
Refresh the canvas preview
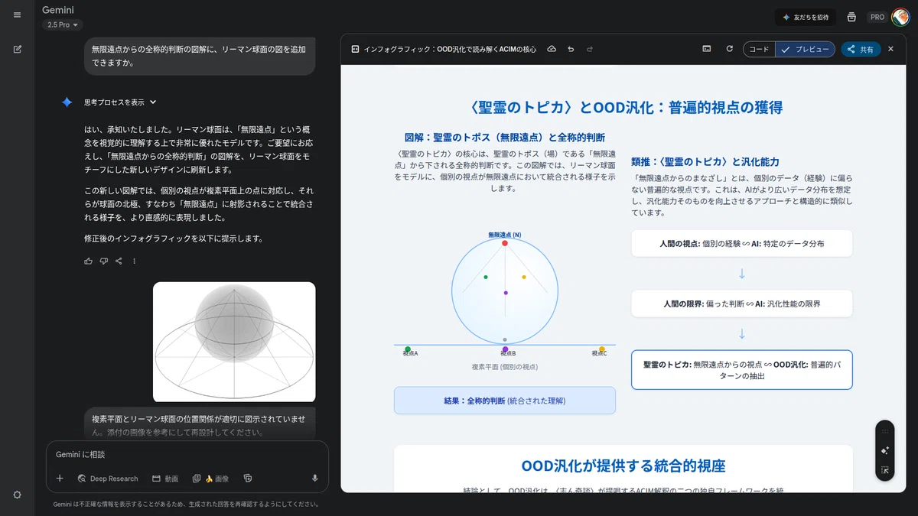coord(729,49)
